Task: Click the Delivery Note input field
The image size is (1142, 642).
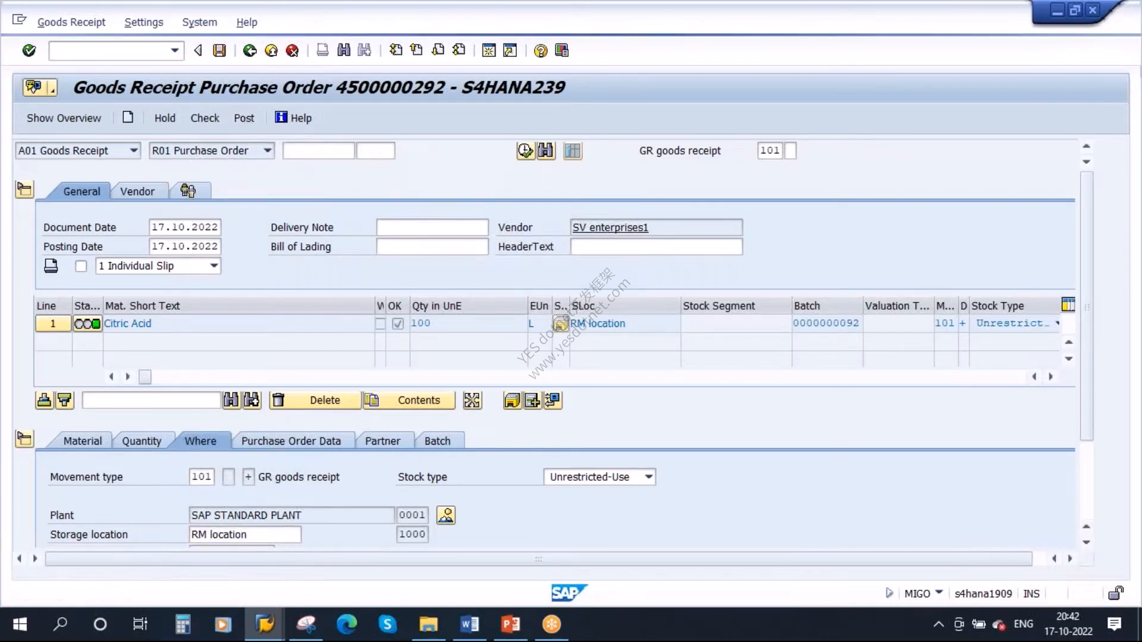Action: 432,227
